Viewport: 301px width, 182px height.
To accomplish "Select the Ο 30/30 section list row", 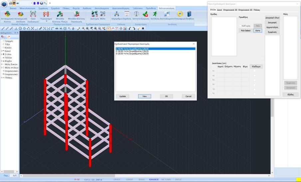I will (155, 51).
